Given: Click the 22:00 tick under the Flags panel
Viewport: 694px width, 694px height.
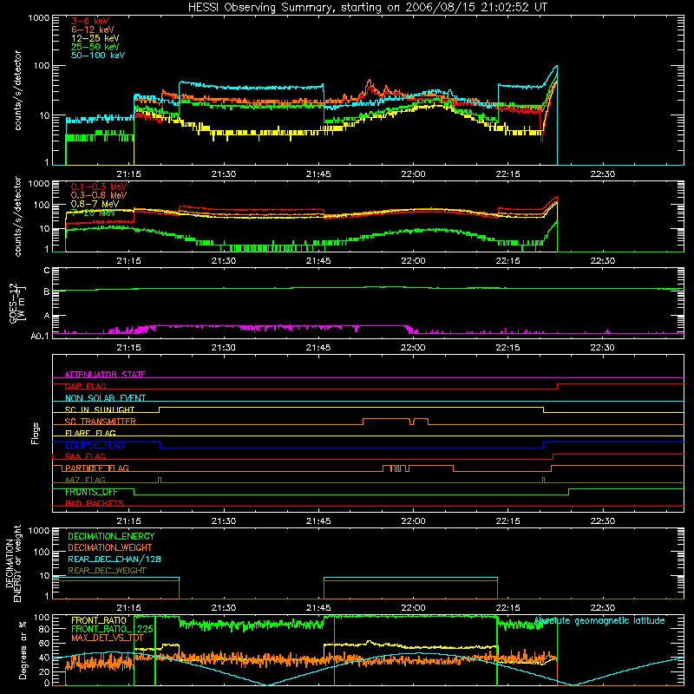Looking at the screenshot, I should pos(413,521).
